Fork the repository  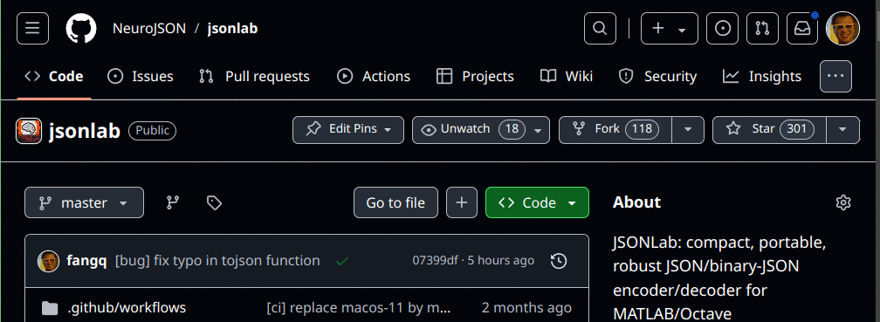pos(615,129)
